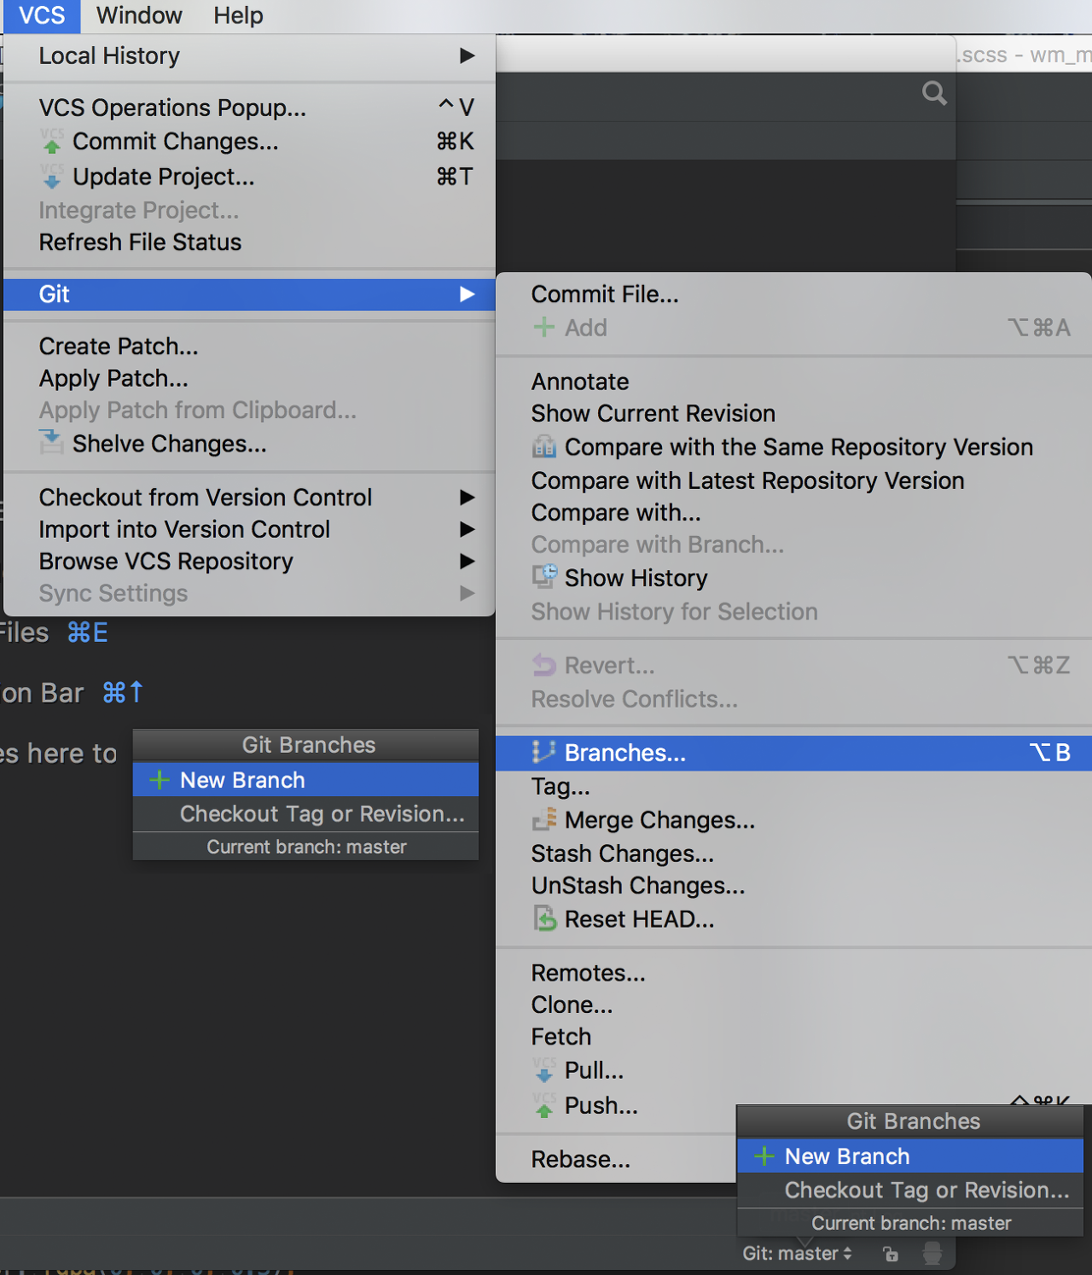
Task: Choose Commit File... in Git submenu
Action: [x=793, y=294]
